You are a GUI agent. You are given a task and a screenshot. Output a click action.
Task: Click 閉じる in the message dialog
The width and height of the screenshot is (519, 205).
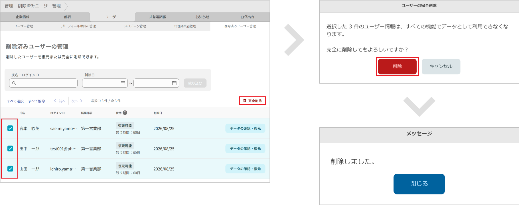(419, 184)
